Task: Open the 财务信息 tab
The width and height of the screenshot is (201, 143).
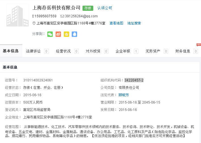Action: coord(183,51)
